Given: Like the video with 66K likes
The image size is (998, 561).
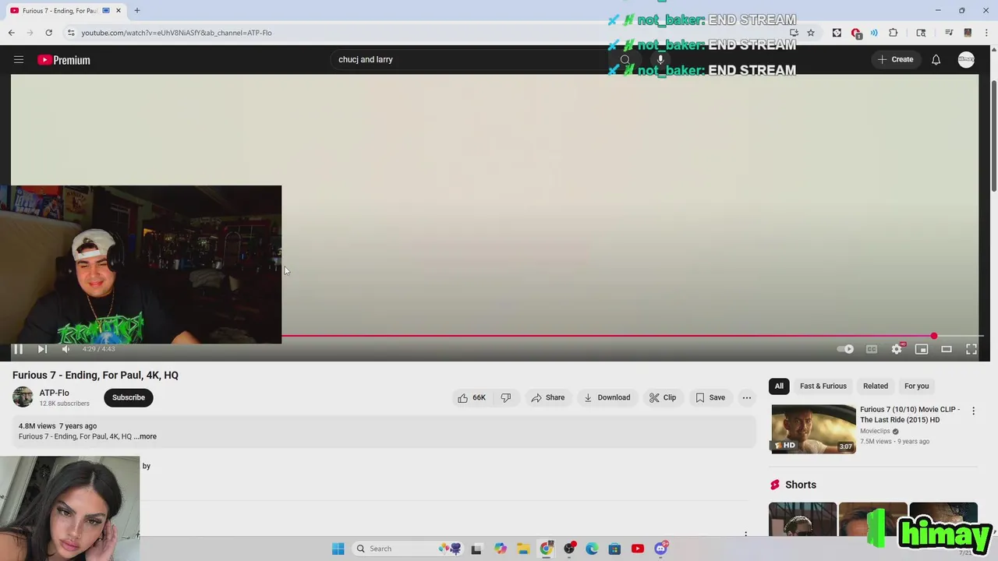Looking at the screenshot, I should pyautogui.click(x=472, y=397).
